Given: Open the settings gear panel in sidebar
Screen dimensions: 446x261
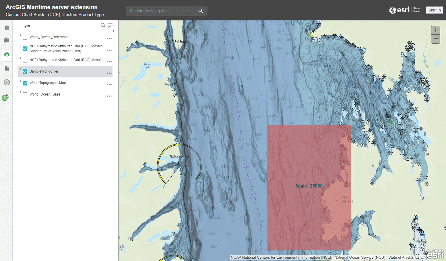Looking at the screenshot, I should pyautogui.click(x=7, y=28).
